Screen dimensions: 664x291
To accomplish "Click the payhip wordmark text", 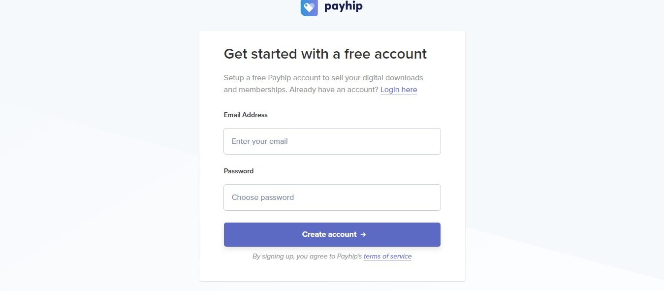I will (x=343, y=7).
